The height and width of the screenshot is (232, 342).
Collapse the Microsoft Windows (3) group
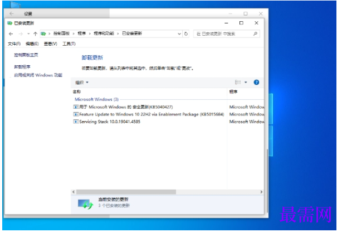click(x=96, y=100)
